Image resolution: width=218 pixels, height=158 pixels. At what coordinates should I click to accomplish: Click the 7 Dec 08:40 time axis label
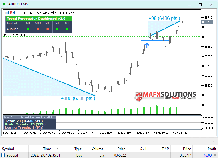(142, 132)
